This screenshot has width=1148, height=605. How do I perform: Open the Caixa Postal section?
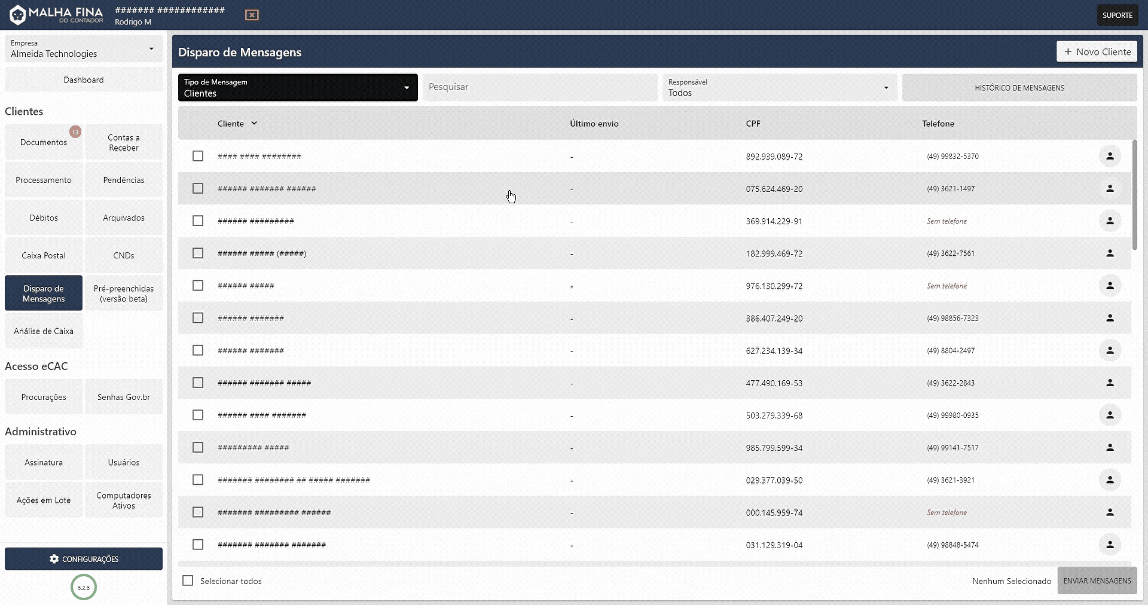42,255
